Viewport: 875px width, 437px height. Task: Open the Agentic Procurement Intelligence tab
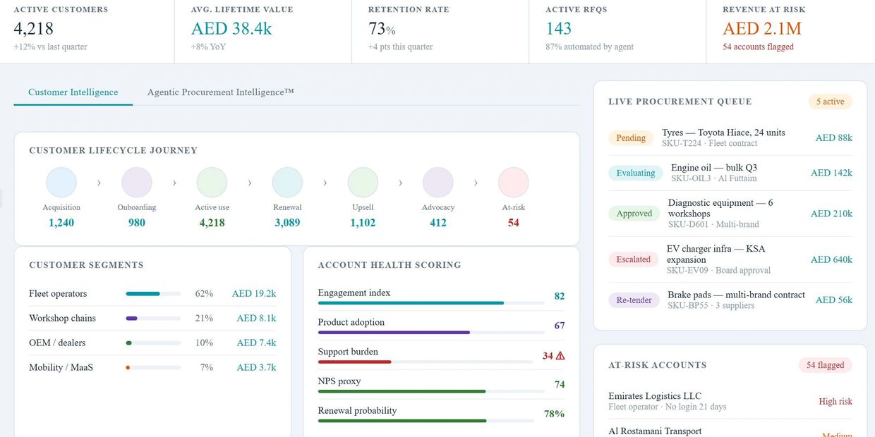click(220, 92)
